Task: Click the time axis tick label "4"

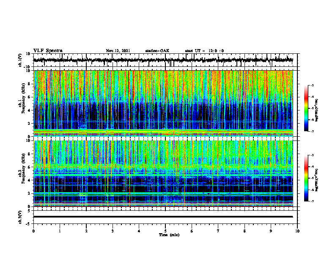Action: 139,231
